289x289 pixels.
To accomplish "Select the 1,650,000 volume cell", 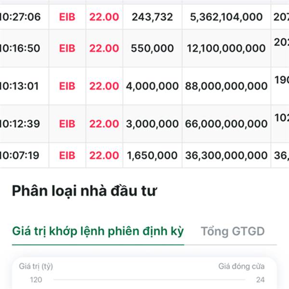I will pos(152,156).
